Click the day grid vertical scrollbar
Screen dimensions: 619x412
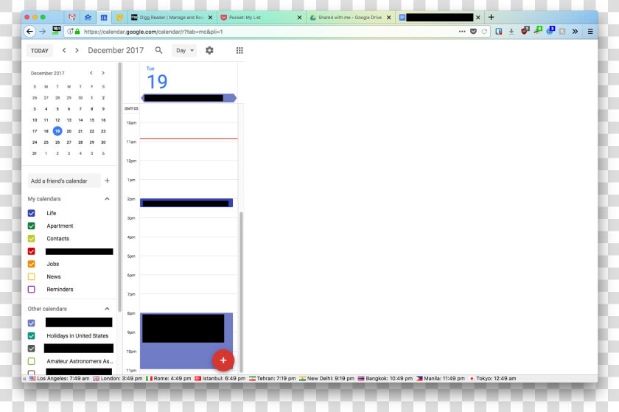[241, 292]
